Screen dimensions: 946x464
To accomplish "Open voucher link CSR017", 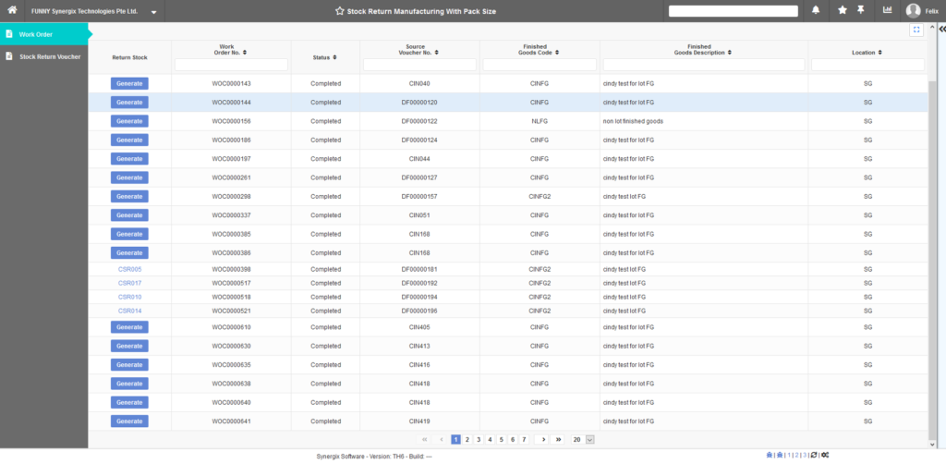I will (x=129, y=283).
